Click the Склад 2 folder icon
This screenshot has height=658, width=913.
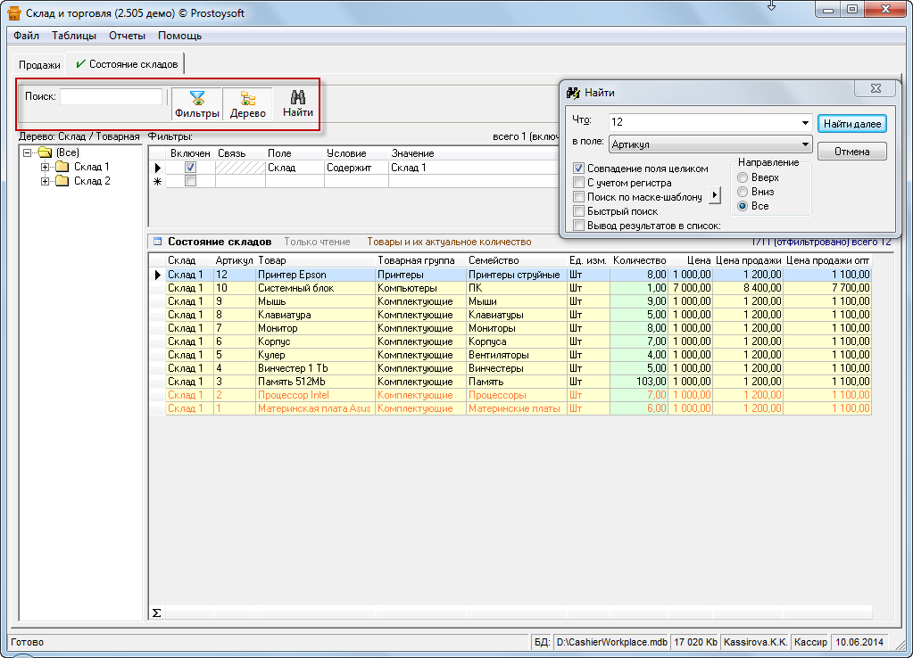coord(62,181)
